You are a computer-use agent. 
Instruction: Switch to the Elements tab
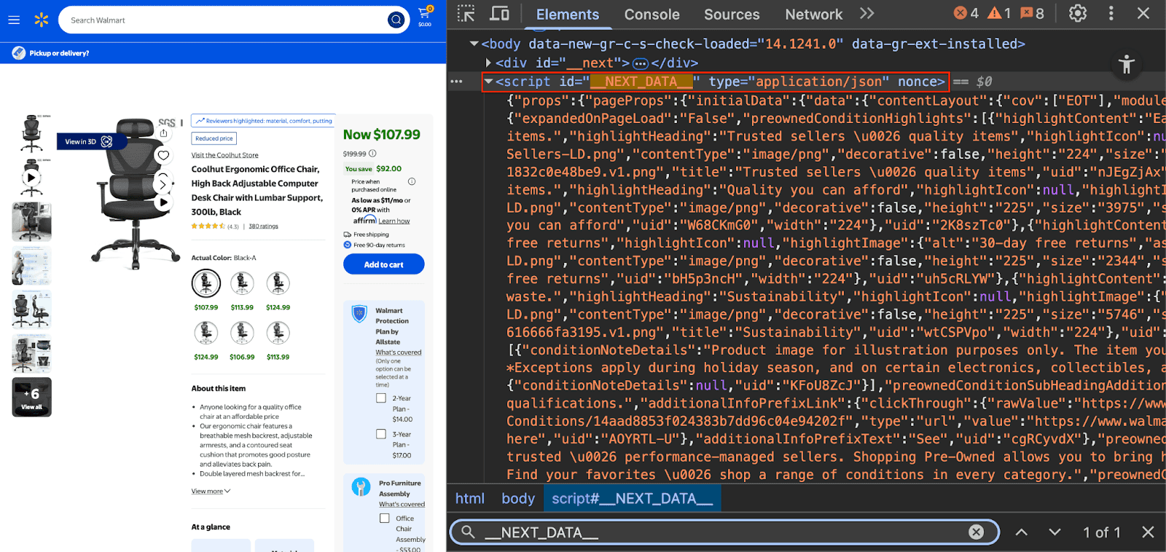568,15
